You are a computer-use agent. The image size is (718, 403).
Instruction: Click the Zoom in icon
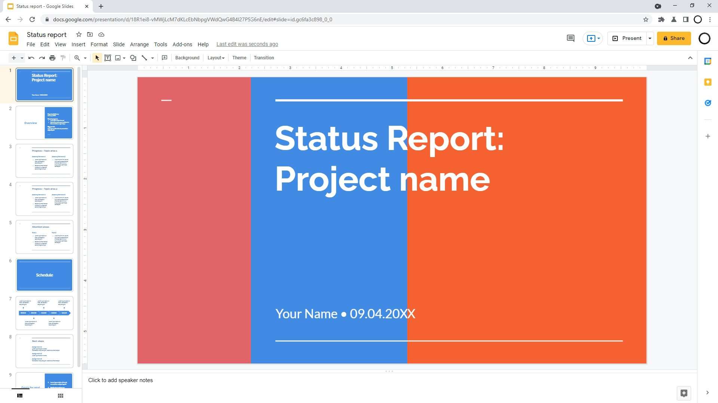click(x=77, y=57)
